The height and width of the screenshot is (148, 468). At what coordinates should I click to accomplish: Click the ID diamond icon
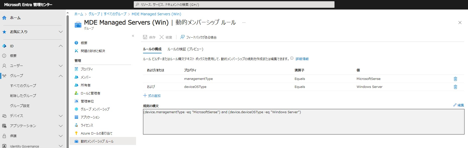click(x=4, y=46)
